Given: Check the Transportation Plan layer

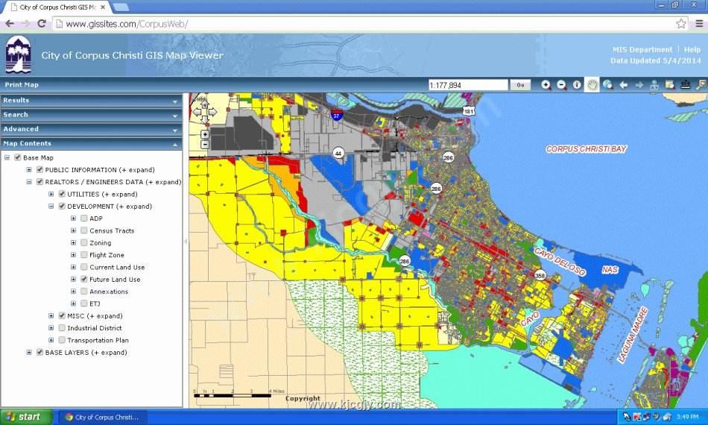Looking at the screenshot, I should (x=62, y=340).
